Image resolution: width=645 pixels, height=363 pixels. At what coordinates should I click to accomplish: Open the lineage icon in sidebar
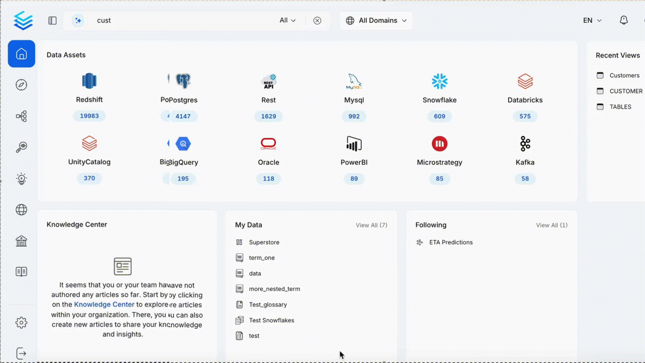[21, 116]
